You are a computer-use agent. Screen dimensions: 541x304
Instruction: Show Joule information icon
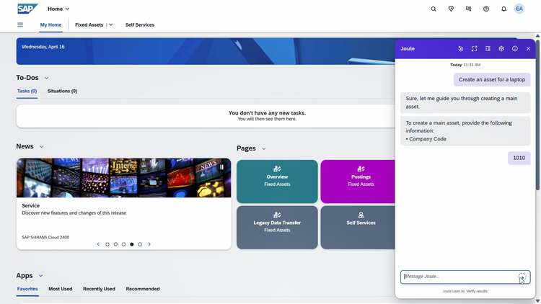(x=515, y=48)
